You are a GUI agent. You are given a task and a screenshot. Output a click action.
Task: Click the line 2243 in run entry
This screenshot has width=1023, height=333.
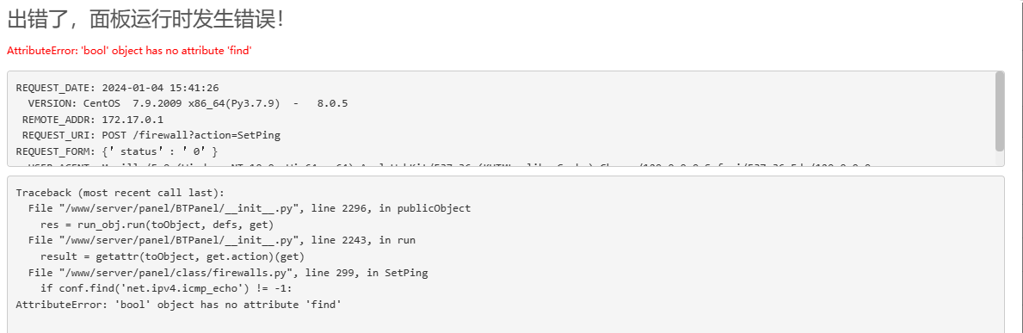pos(222,240)
